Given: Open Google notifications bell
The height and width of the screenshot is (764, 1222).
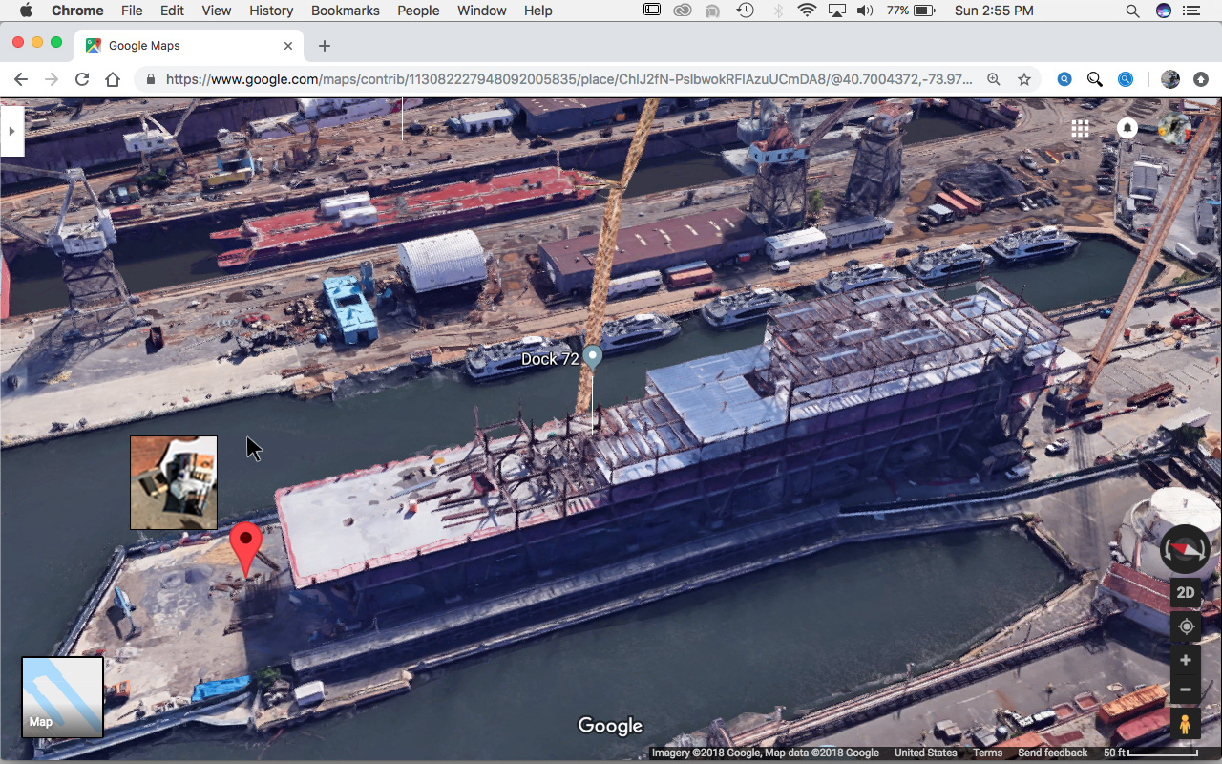Looking at the screenshot, I should pos(1127,128).
